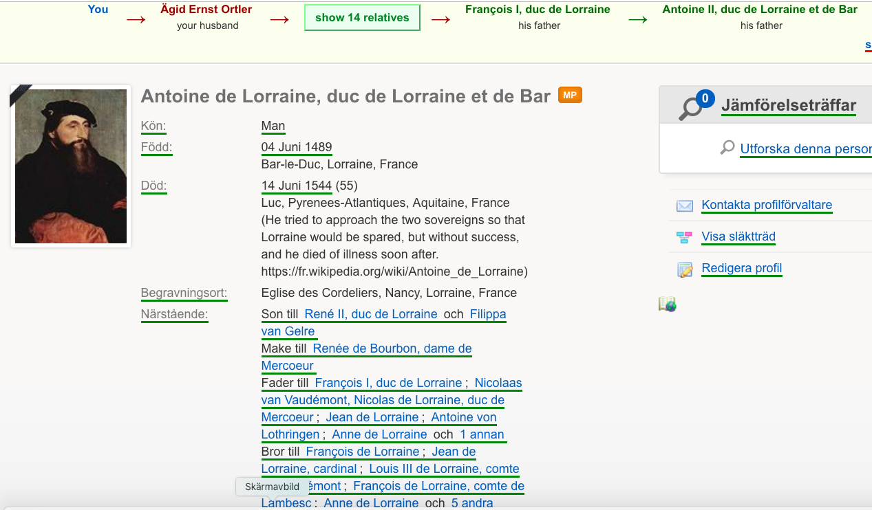Open child Antoine von Lothringen

click(464, 417)
